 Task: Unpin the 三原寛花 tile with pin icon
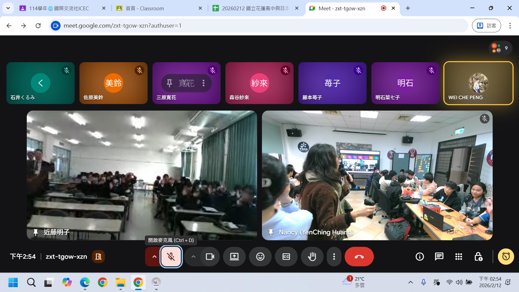(169, 83)
